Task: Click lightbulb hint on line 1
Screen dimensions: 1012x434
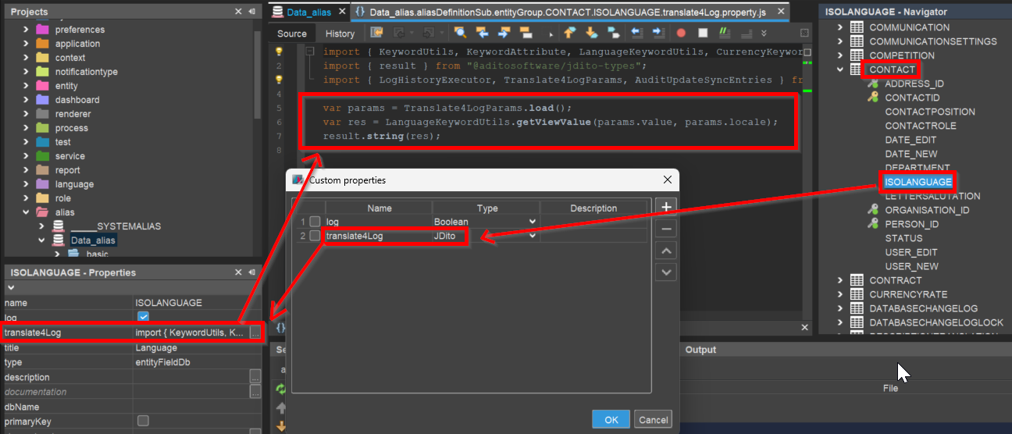Action: point(279,52)
